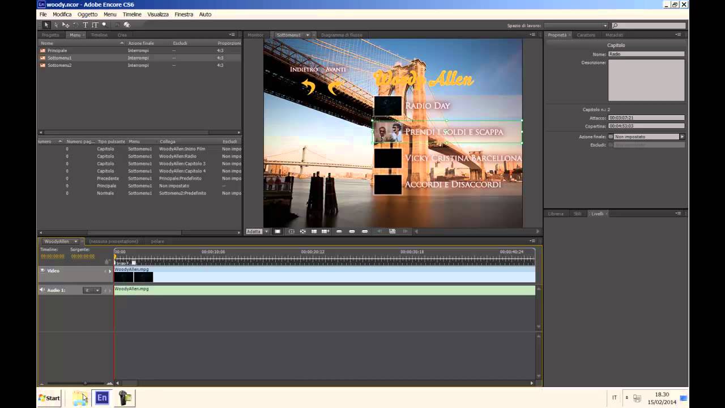Screen dimensions: 725x408
Task: Select the Direct Select tool
Action: click(x=56, y=25)
